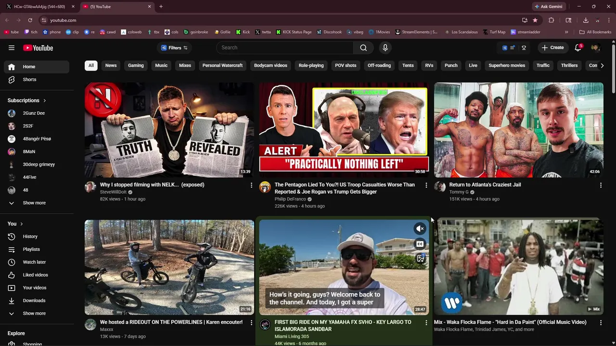Expand the You section arrow

click(x=22, y=224)
